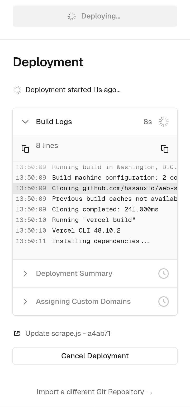This screenshot has height=407, width=190.
Task: Click the copy icon at right of log header
Action: [165, 149]
